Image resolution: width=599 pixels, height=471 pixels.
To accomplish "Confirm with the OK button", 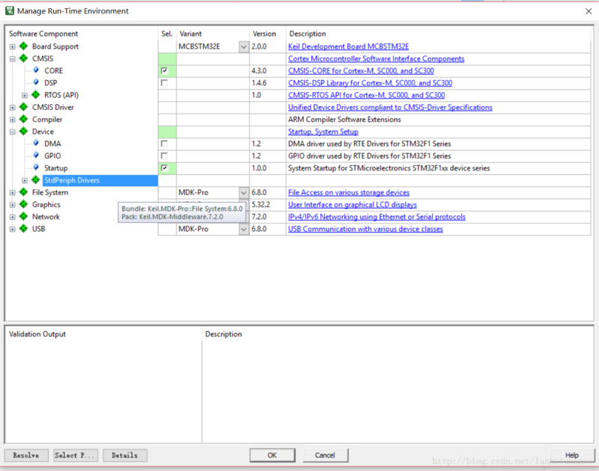I will (x=273, y=455).
